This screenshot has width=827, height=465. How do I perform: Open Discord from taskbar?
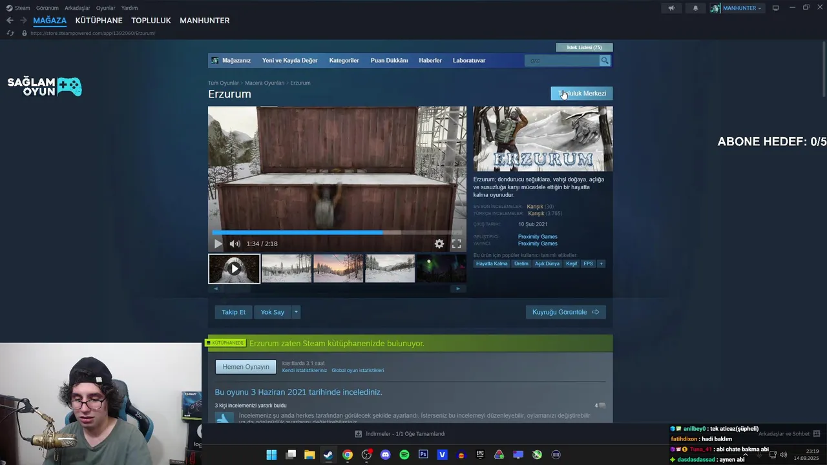point(386,455)
